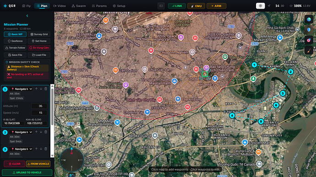
Task: Toggle Ẩn Vùng Cấm no-fly zone
Action: [x=39, y=48]
